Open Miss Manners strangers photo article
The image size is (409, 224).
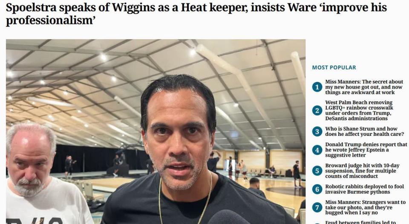(x=366, y=207)
